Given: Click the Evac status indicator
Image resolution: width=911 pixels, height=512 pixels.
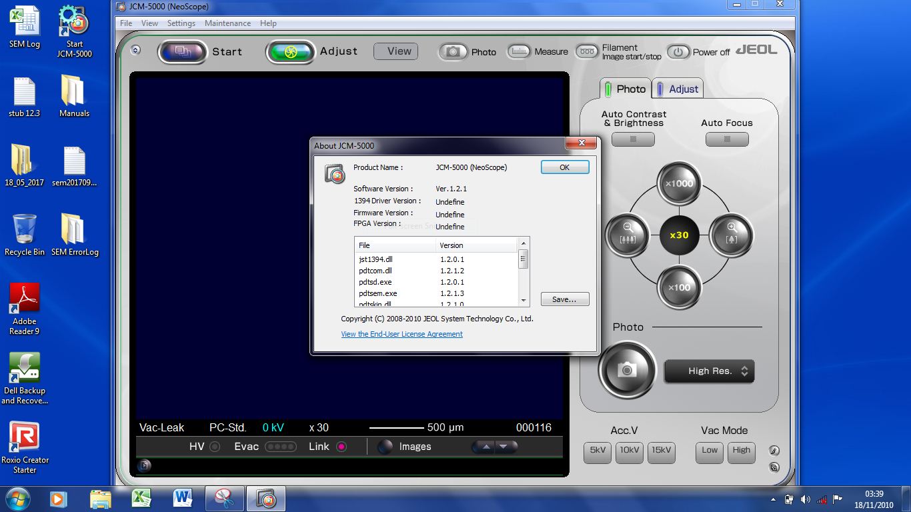Looking at the screenshot, I should [280, 447].
